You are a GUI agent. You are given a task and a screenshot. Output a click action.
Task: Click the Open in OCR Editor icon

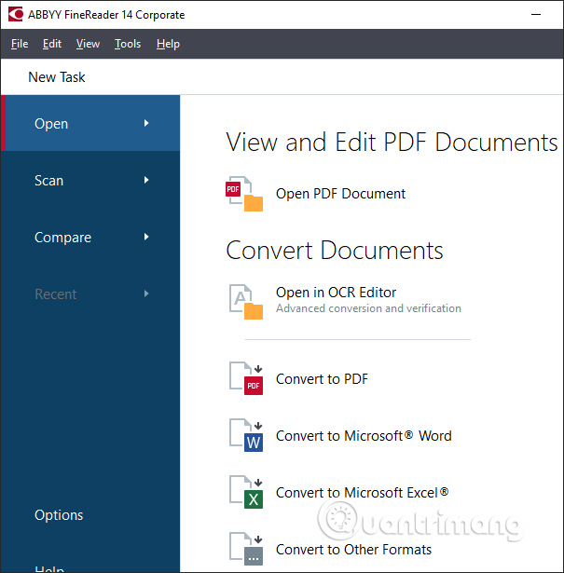click(245, 302)
